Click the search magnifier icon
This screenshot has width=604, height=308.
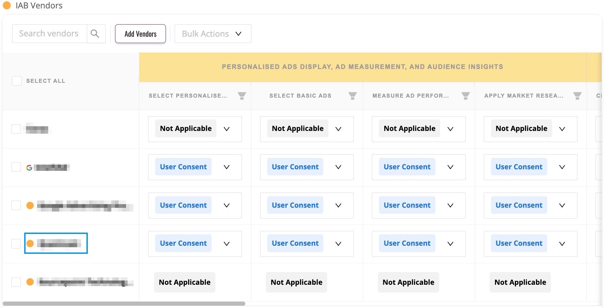[x=95, y=34]
